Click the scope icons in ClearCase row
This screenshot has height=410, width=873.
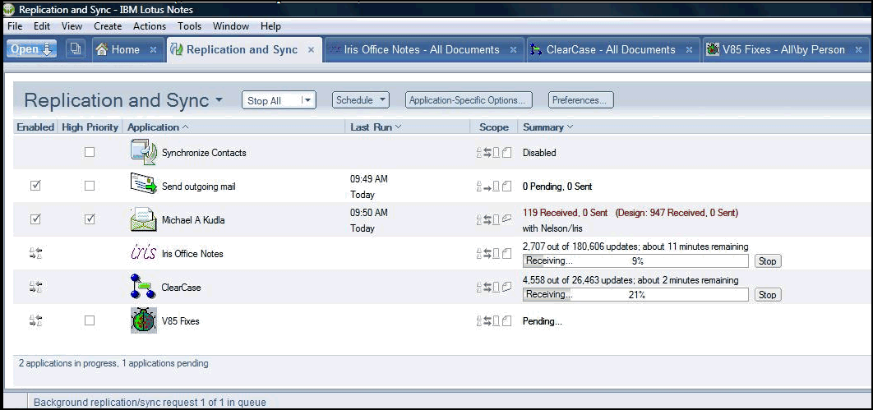pos(494,287)
